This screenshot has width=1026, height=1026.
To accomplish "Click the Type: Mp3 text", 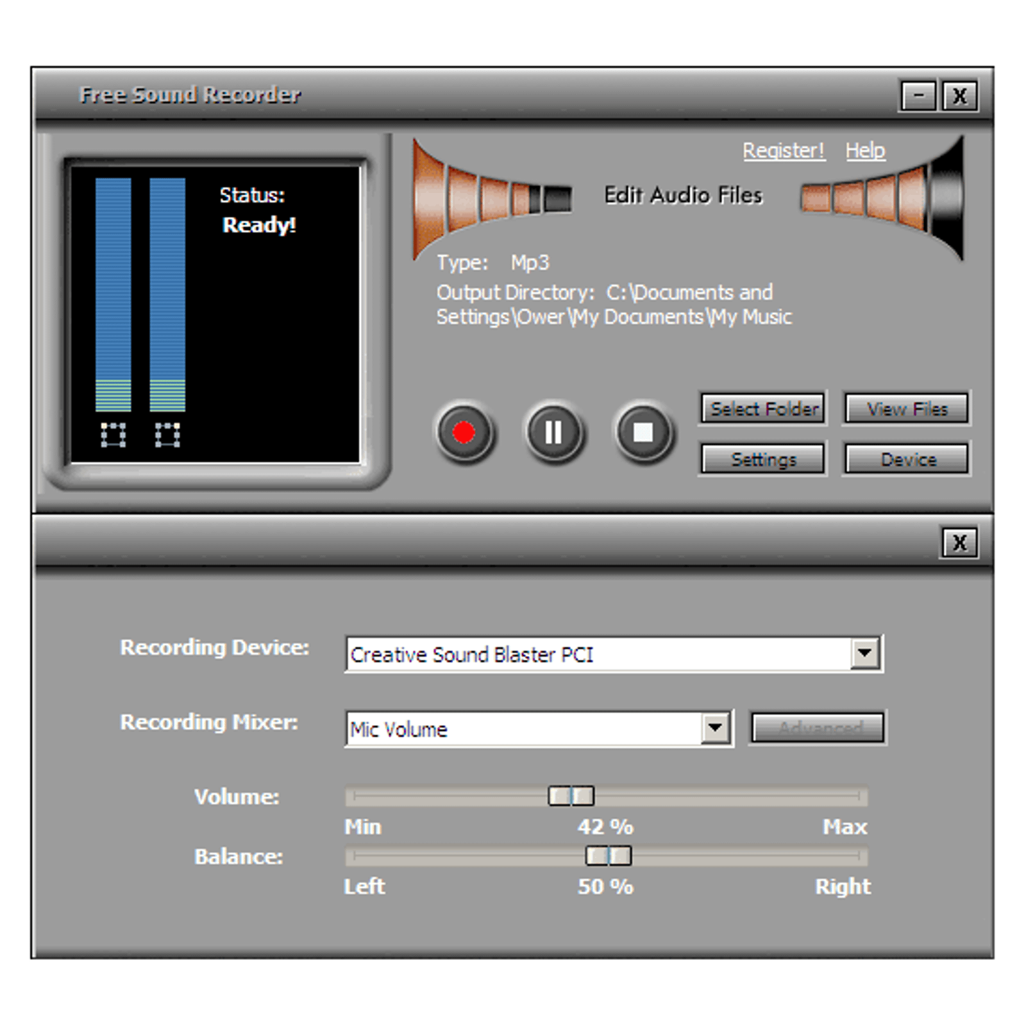I will [x=493, y=262].
